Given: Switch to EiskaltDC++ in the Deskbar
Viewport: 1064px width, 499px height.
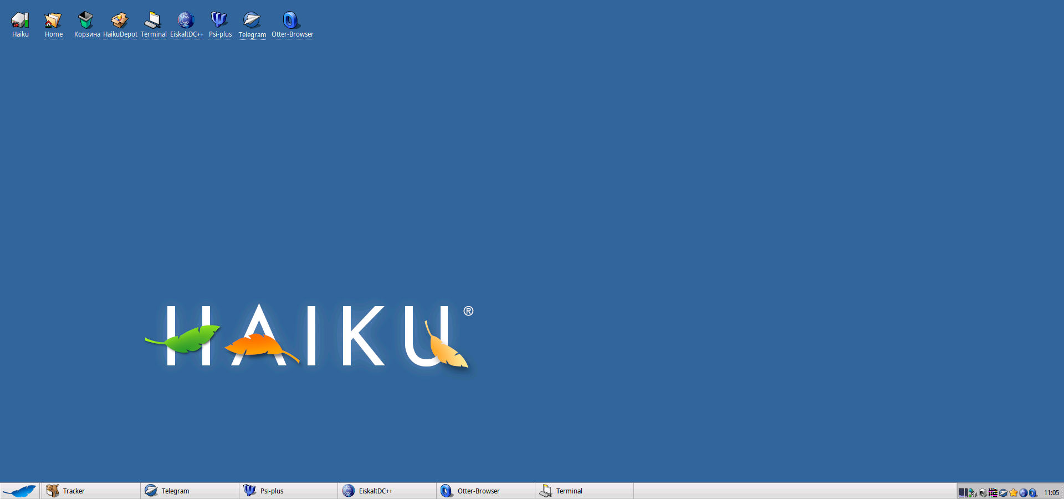Looking at the screenshot, I should [387, 491].
